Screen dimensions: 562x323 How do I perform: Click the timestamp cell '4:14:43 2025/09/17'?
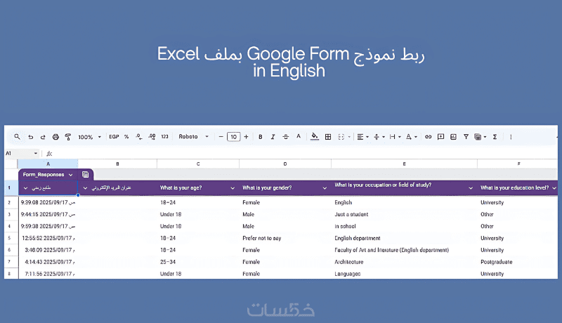coord(49,262)
